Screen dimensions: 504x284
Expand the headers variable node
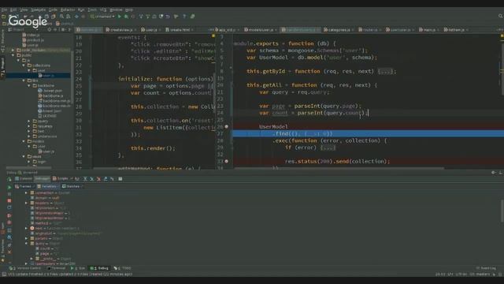tap(26, 204)
